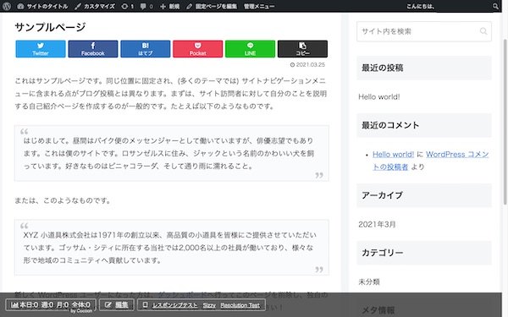Submit search with sidebar magnifier icon
This screenshot has height=317, width=508.
click(x=483, y=31)
